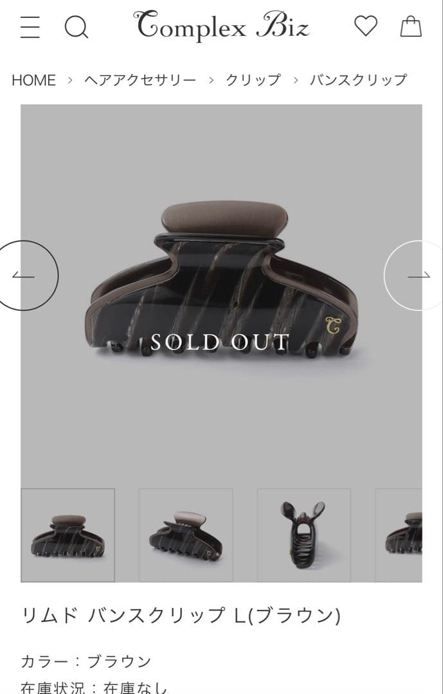The image size is (443, 694).
Task: Select first front-view clip thumbnail
Action: pos(68,535)
